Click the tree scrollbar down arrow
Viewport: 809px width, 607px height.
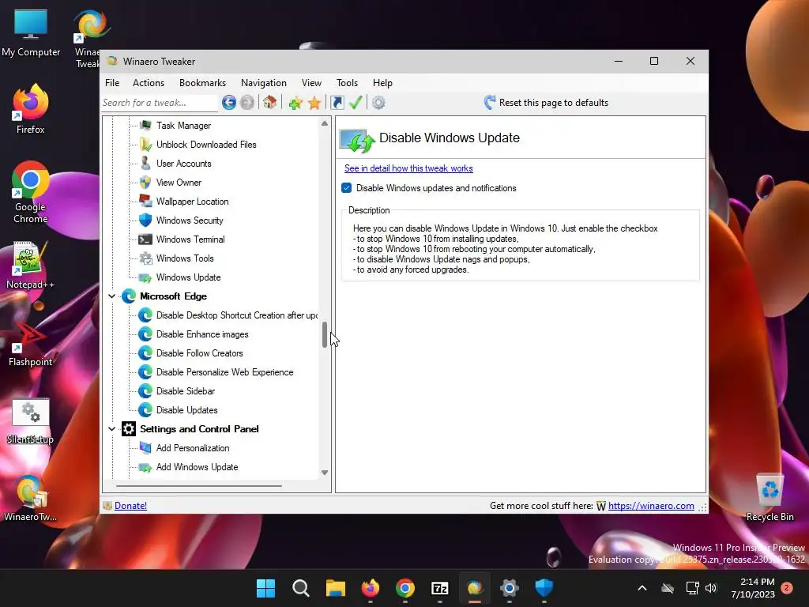(x=325, y=473)
